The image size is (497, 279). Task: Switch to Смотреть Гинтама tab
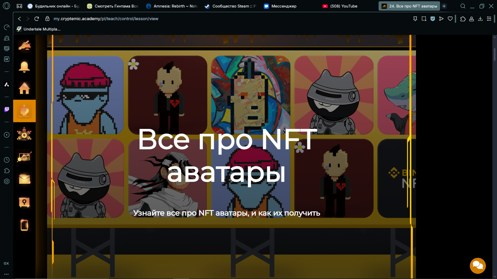point(113,6)
